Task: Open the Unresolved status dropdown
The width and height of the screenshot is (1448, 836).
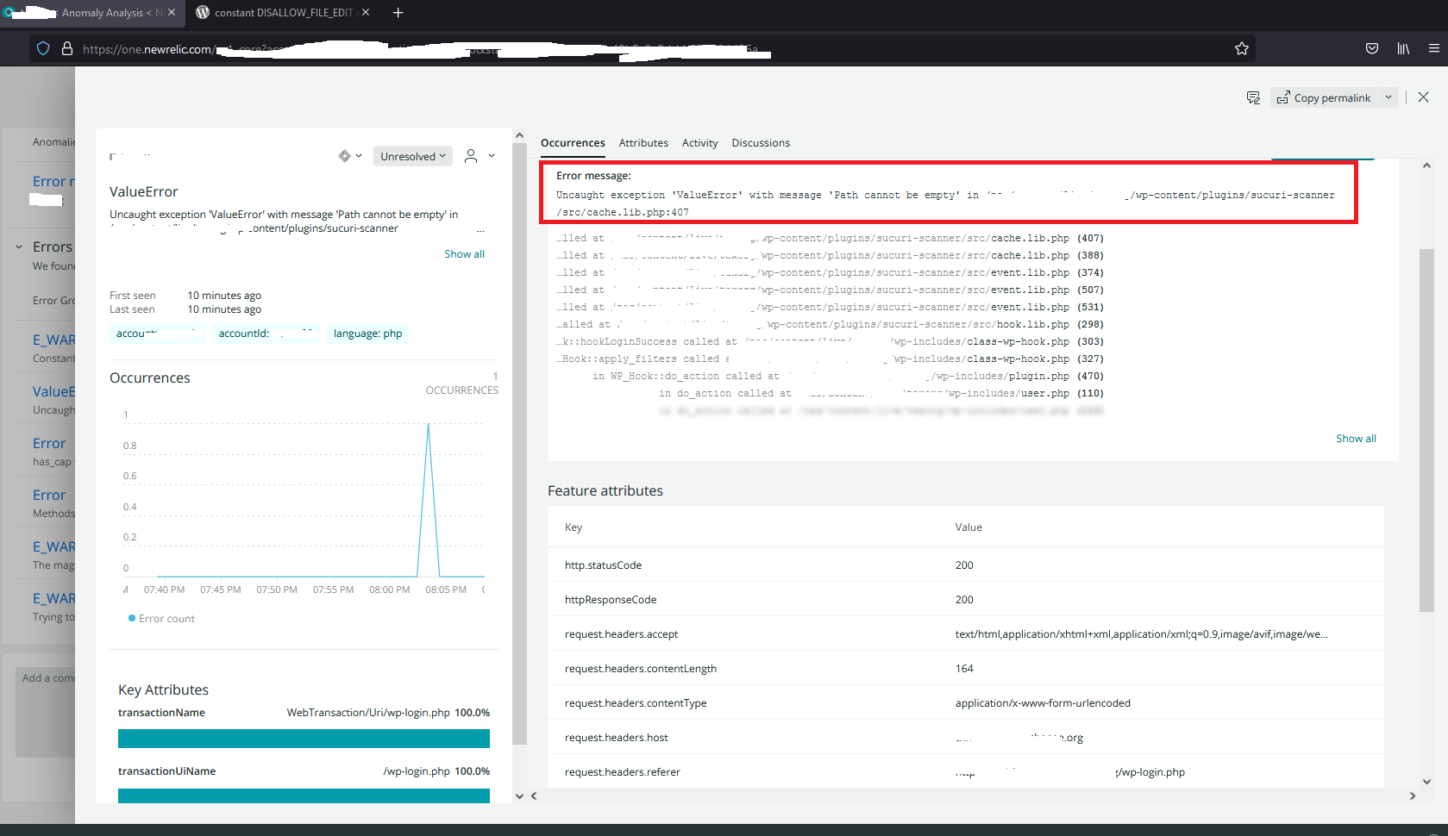Action: tap(413, 156)
